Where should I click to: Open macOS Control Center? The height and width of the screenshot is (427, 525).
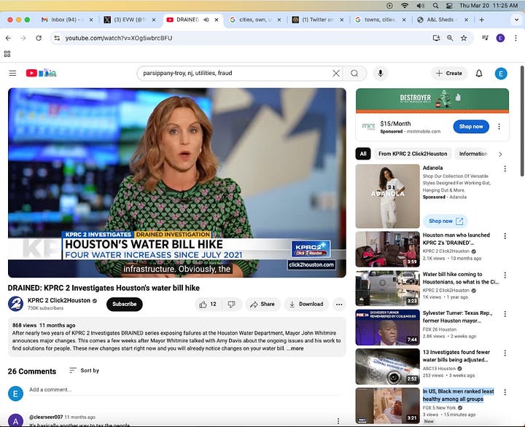[x=449, y=5]
